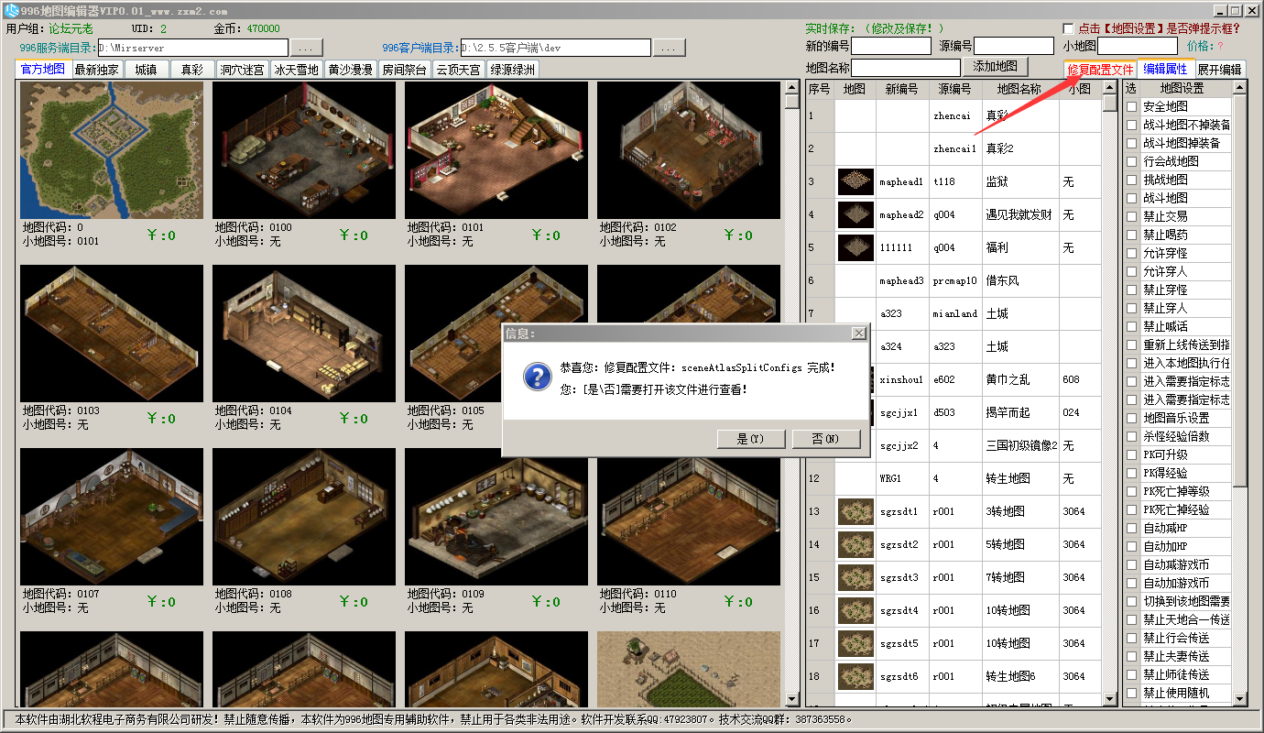Click the map table scrollbar down arrow
1264x733 pixels.
click(1110, 698)
